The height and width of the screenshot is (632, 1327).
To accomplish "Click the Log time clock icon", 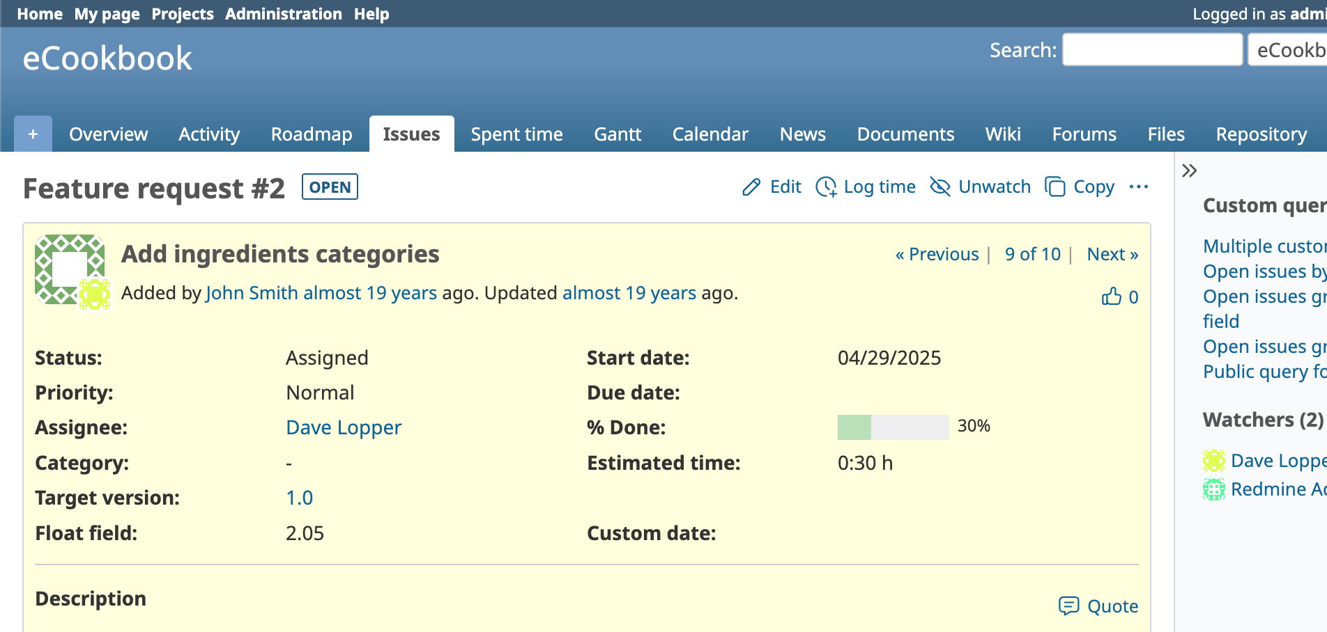I will (x=826, y=187).
